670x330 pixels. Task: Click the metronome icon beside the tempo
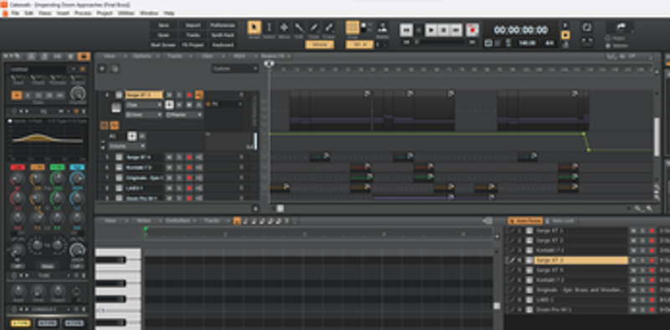[508, 43]
